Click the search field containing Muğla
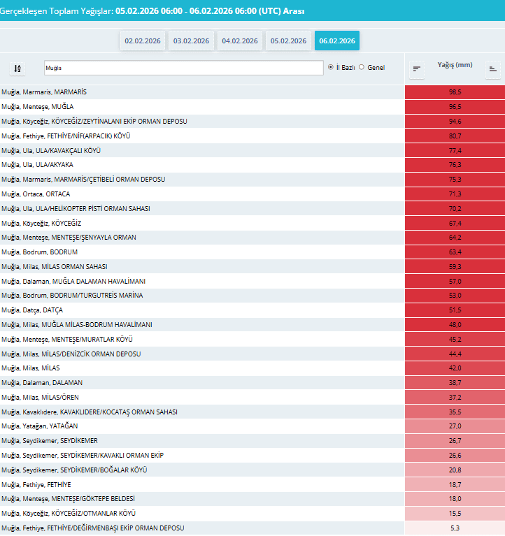The image size is (505, 536). 183,68
